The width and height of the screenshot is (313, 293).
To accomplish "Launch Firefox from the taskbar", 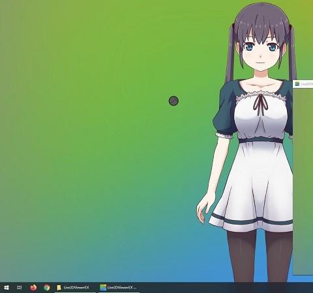I will [x=33, y=288].
